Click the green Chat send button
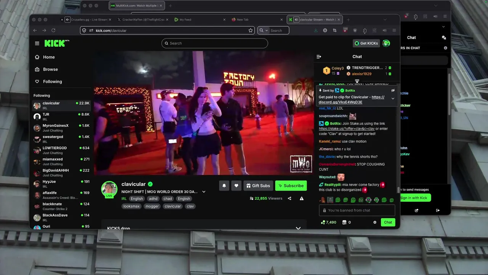 click(x=388, y=222)
